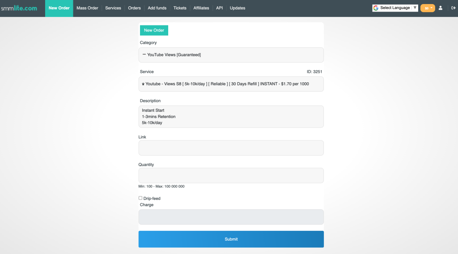Screen dimensions: 458x254
Task: Expand the Service dropdown Youtube Views S8
Action: [x=231, y=84]
